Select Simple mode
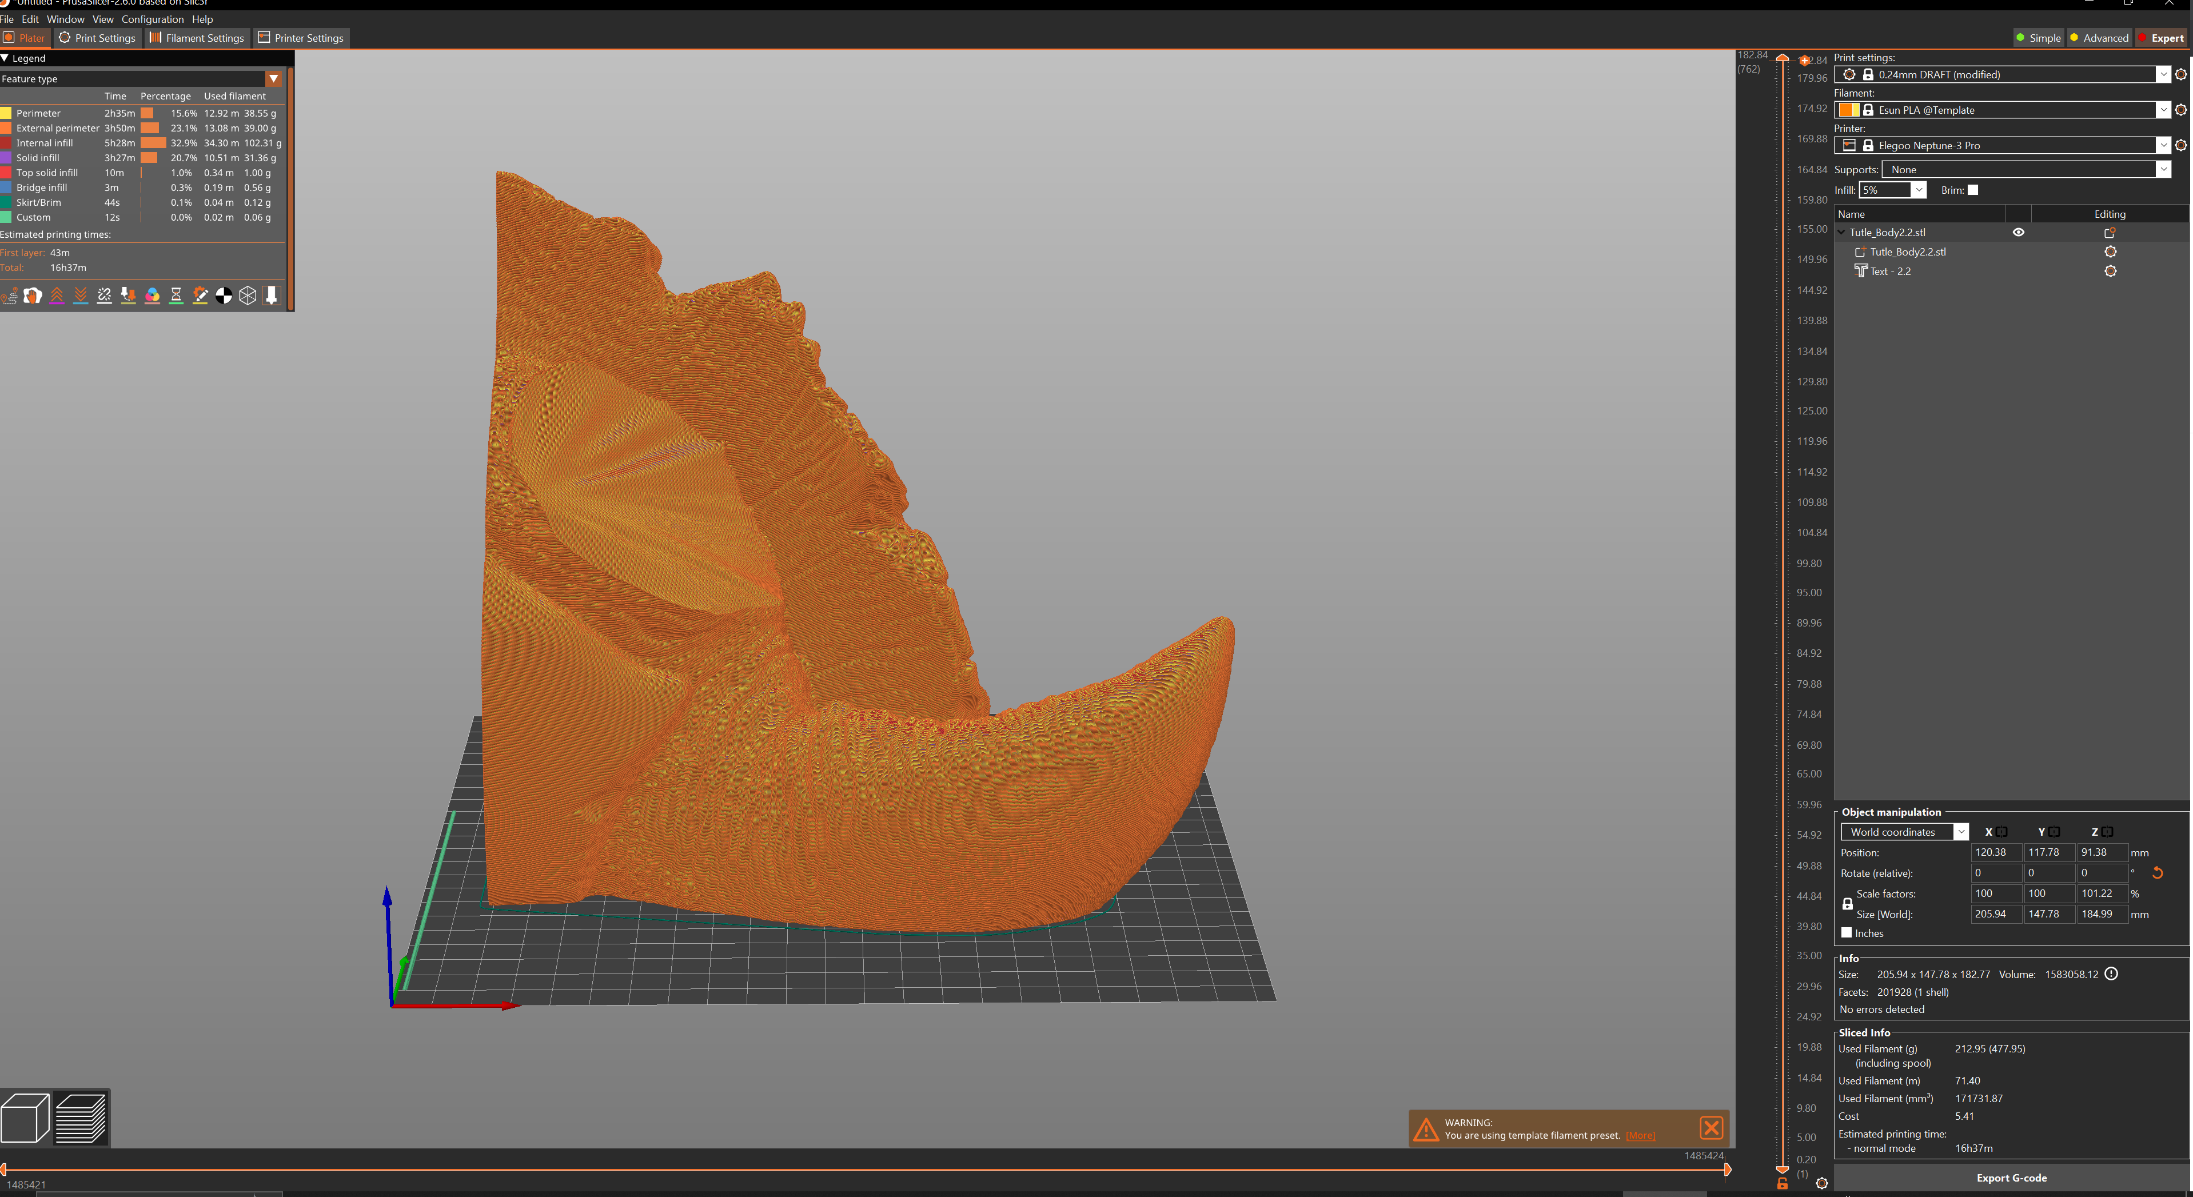The image size is (2193, 1197). click(x=2038, y=38)
